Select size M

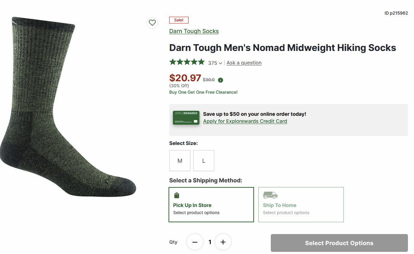tap(180, 161)
